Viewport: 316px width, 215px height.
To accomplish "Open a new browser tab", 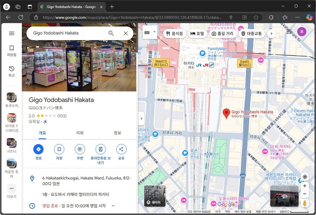I will (x=112, y=7).
